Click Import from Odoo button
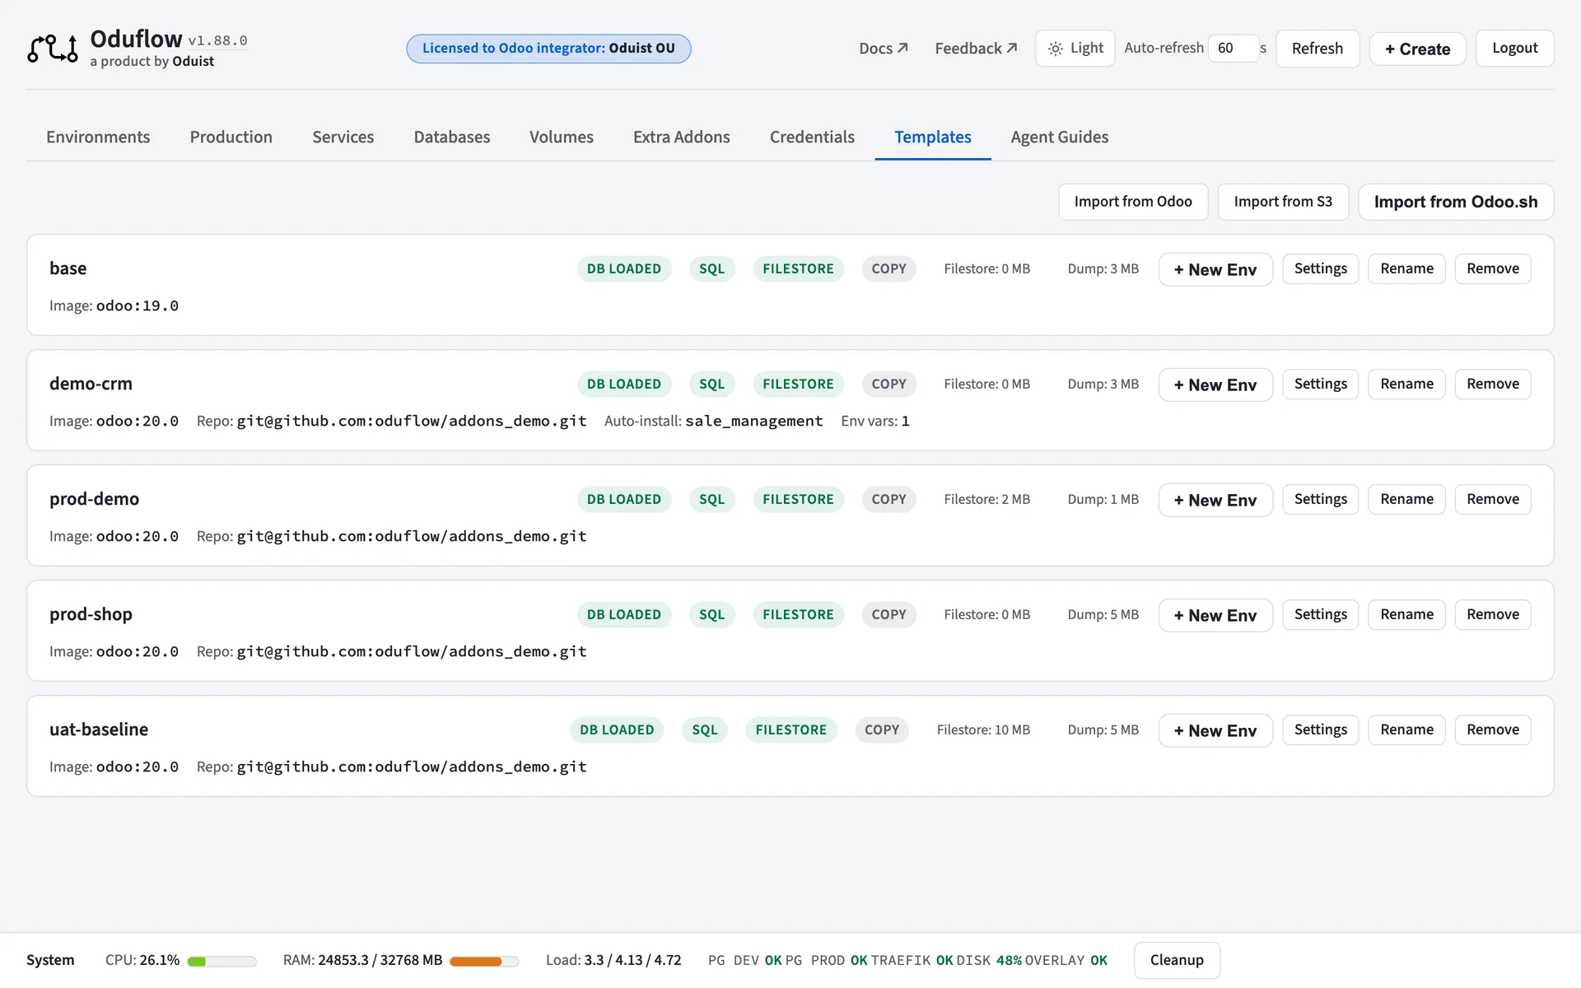This screenshot has width=1581, height=988. point(1133,202)
